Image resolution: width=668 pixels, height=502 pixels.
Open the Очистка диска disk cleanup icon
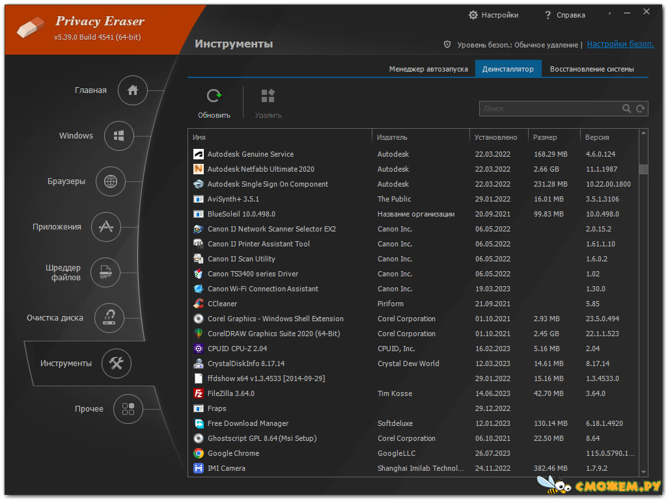(109, 318)
